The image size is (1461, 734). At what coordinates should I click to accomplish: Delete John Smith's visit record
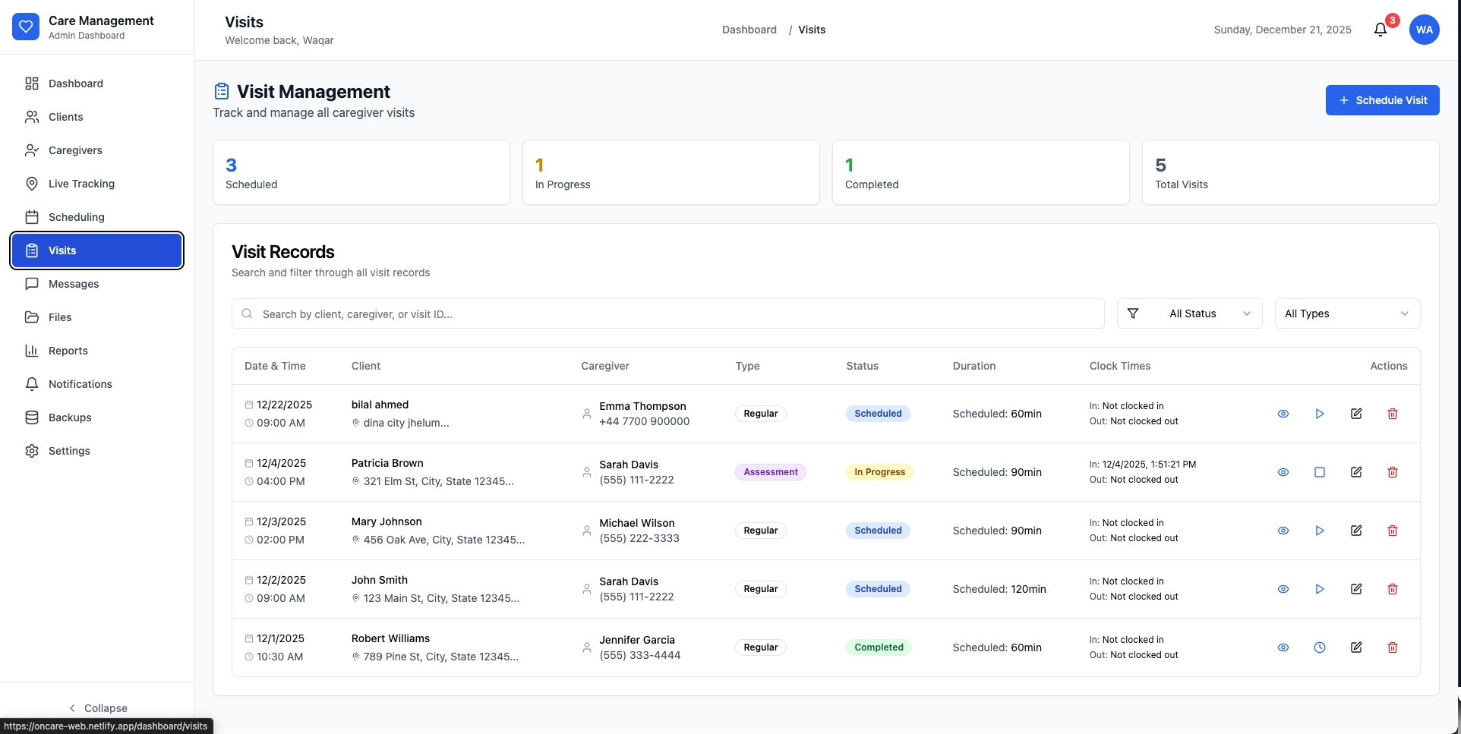pyautogui.click(x=1393, y=589)
